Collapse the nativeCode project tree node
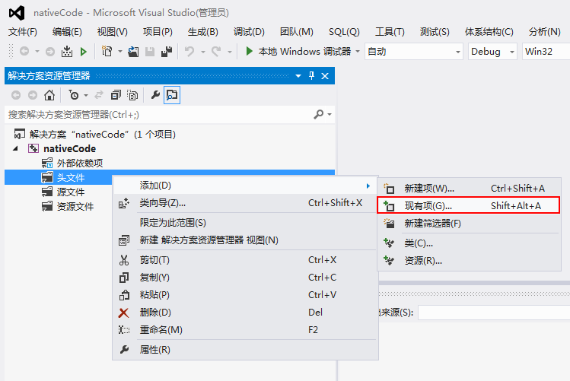This screenshot has height=381, width=570. point(15,148)
